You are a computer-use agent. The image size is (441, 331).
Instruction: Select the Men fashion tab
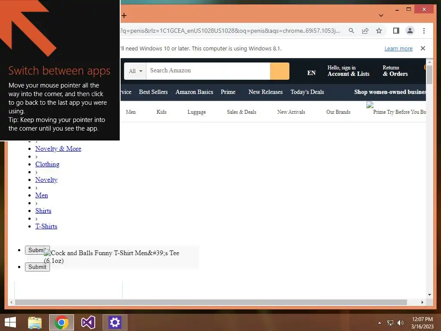point(131,112)
